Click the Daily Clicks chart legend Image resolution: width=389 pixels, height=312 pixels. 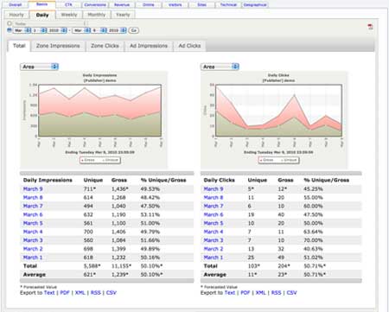pos(278,160)
